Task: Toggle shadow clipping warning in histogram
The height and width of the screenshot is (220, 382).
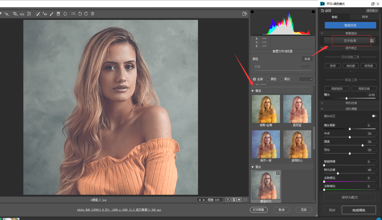Action: click(252, 12)
